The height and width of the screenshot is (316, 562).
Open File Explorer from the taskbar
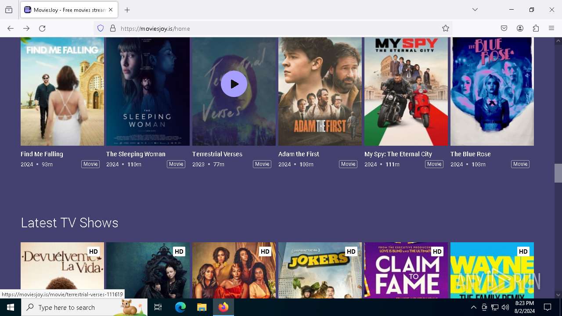[x=202, y=307]
